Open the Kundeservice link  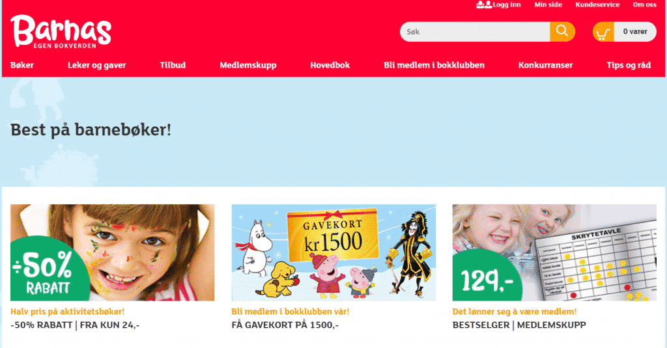(597, 5)
